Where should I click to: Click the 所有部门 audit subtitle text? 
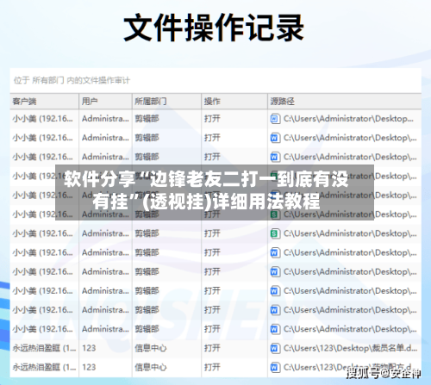tap(72, 80)
